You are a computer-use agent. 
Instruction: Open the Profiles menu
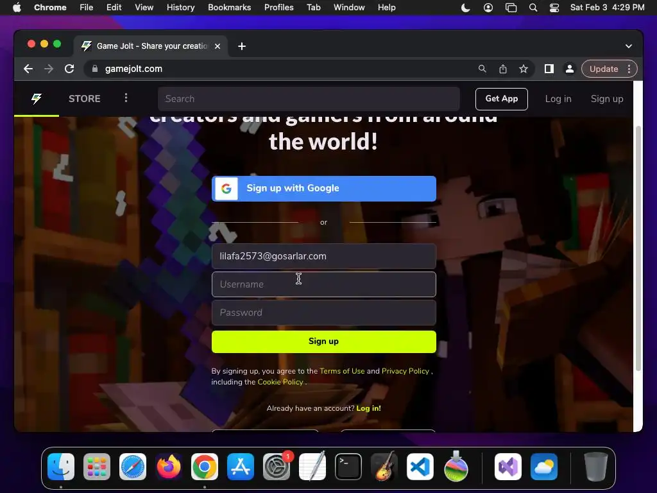pyautogui.click(x=279, y=7)
